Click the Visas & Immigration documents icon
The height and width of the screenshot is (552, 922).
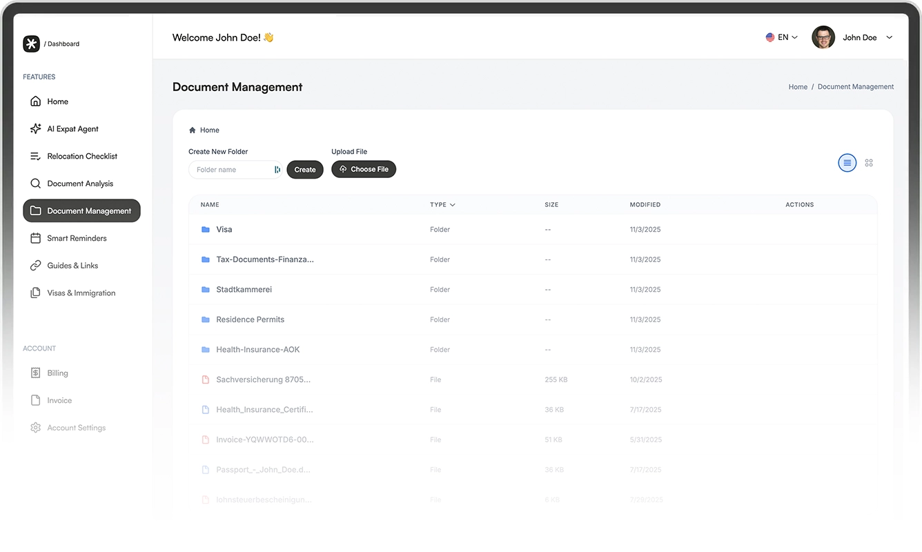point(35,293)
